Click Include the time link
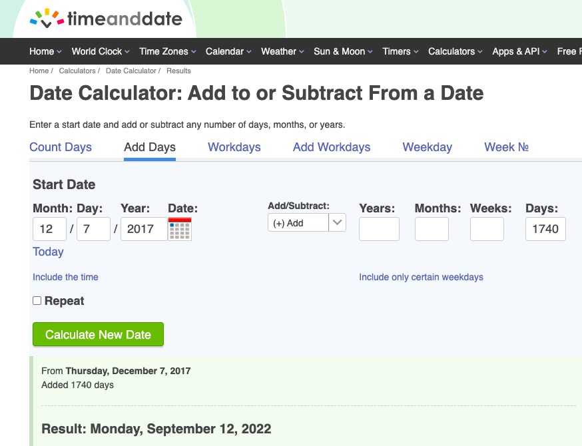Screen dimensions: 582x446 pos(65,277)
